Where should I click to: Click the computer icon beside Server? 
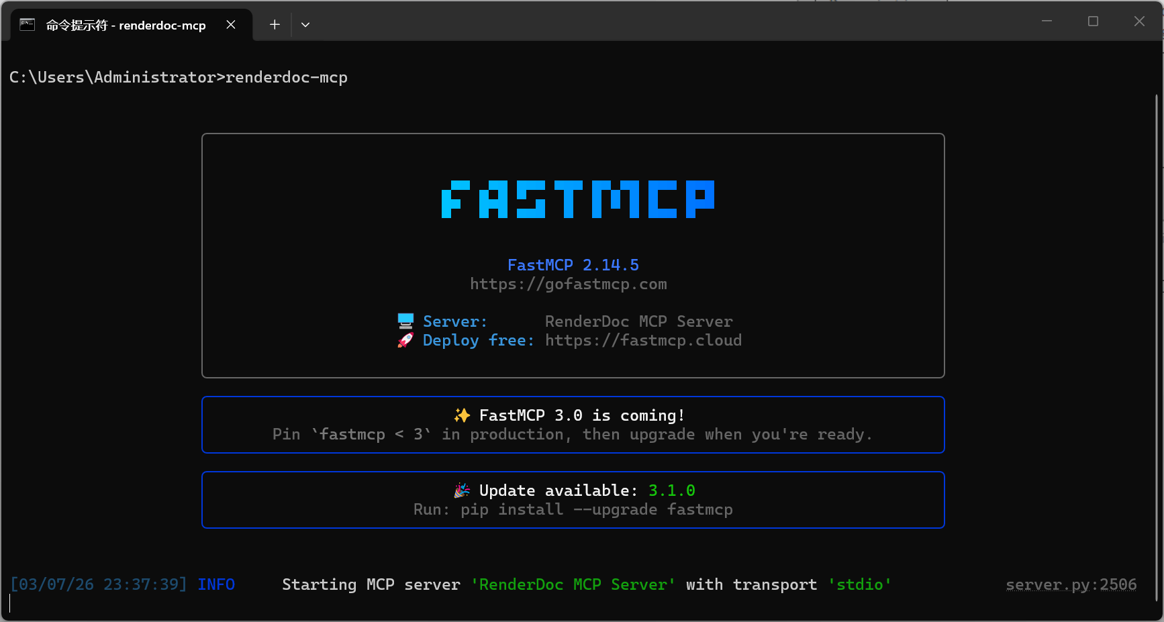[405, 321]
